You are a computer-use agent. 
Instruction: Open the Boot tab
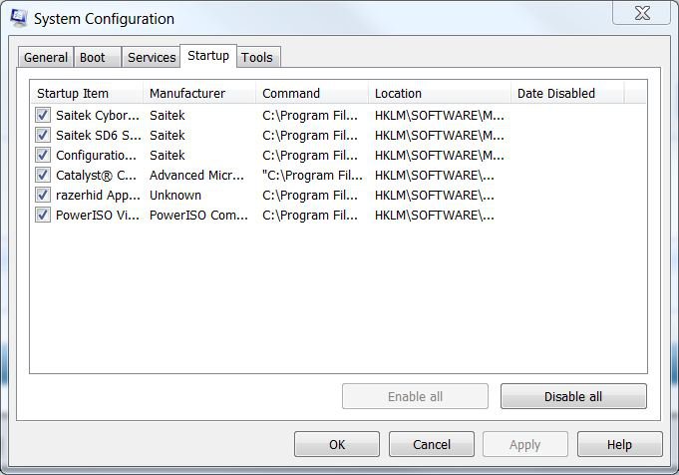click(x=97, y=57)
